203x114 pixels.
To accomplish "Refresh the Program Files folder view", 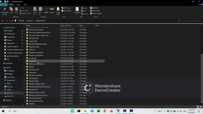I will click(179, 21).
